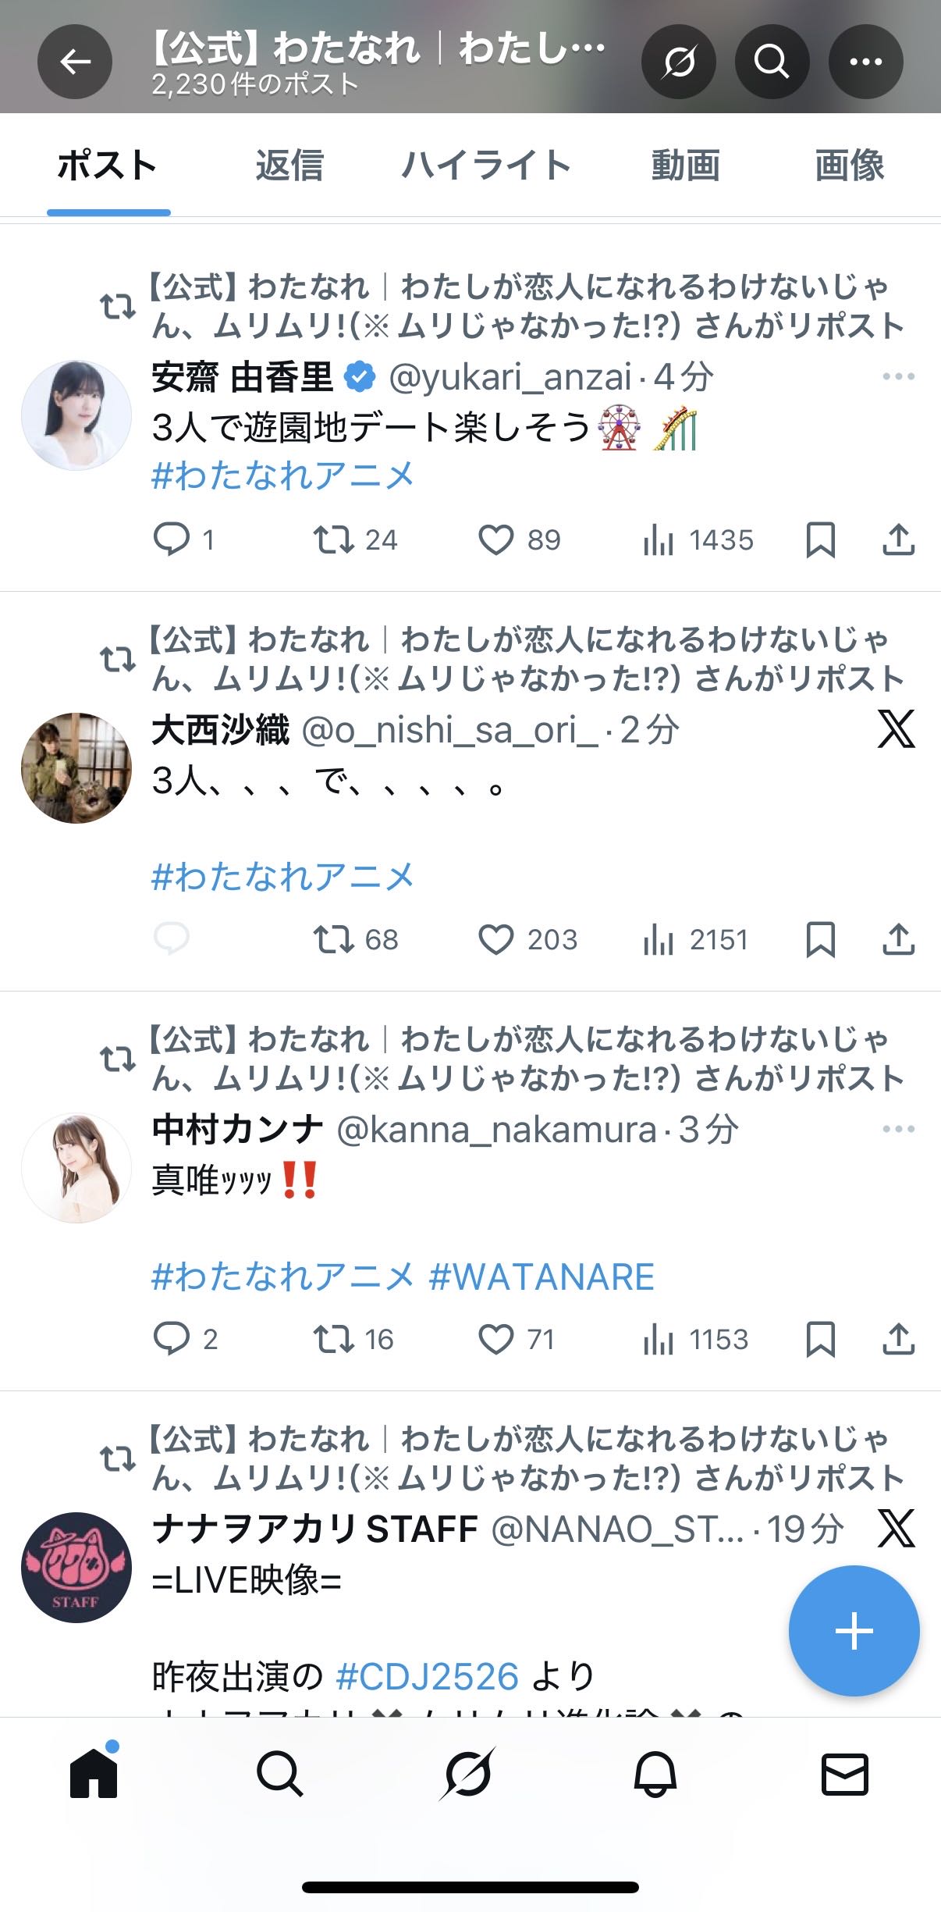The image size is (941, 1912).
Task: Switch to the ハイライト tab
Action: pyautogui.click(x=486, y=166)
